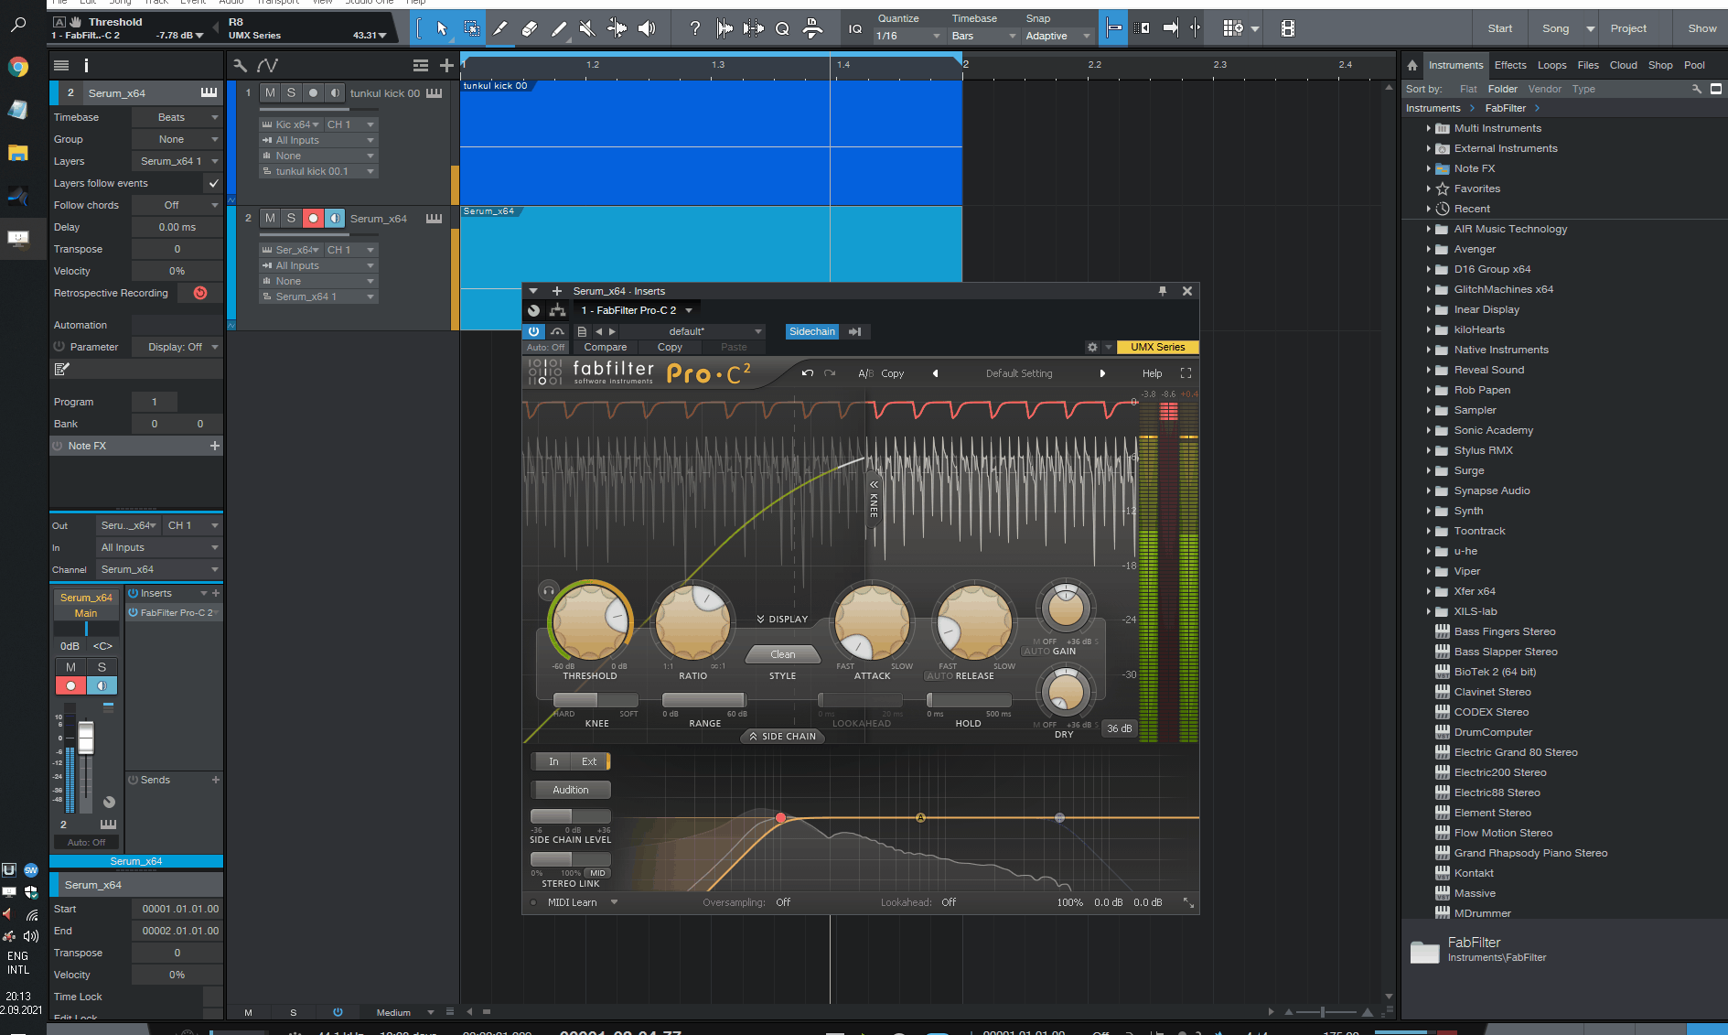Adjust the Threshold knob
This screenshot has width=1728, height=1035.
(590, 621)
